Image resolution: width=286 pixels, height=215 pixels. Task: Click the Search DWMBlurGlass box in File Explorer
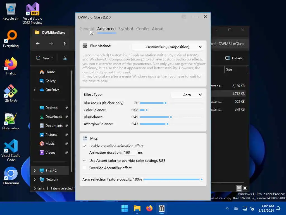click(x=230, y=44)
